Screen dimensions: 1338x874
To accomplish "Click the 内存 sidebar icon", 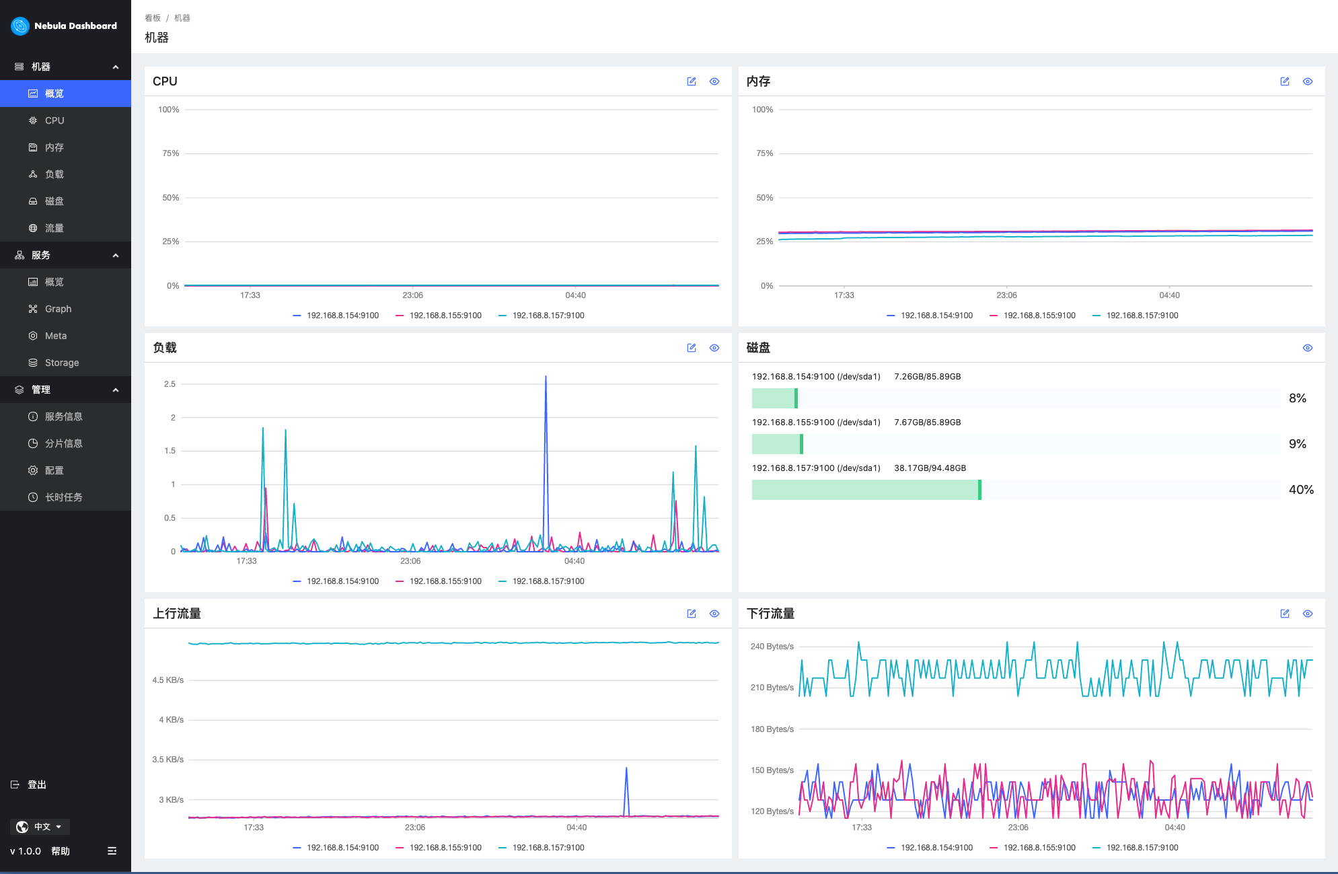I will [x=33, y=147].
